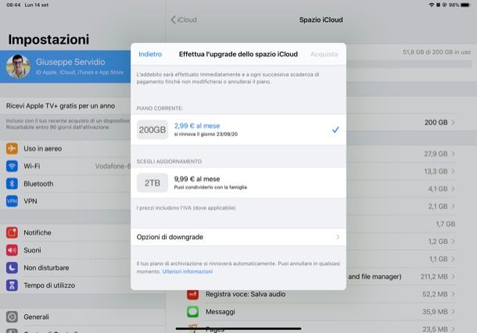Tap the Bluetooth settings icon
This screenshot has height=333, width=477.
[x=12, y=184]
